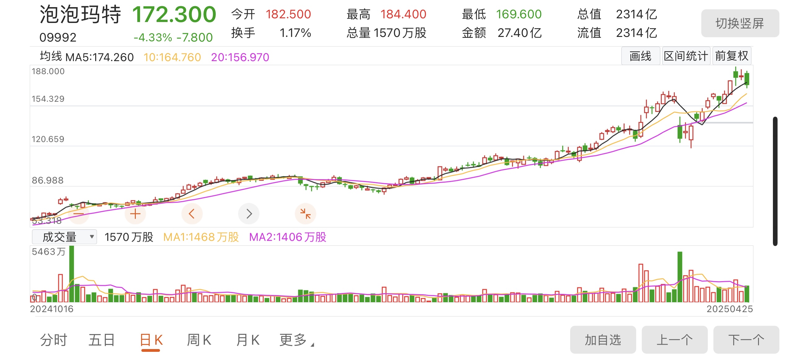Click the volume MA2:1406万股 label
The height and width of the screenshot is (363, 785).
click(x=288, y=237)
